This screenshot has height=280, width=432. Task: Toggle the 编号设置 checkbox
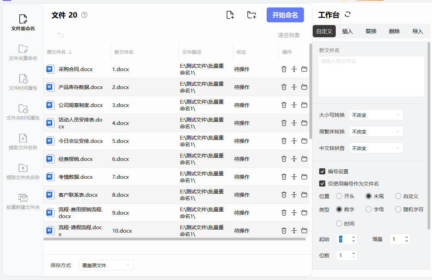[x=322, y=171]
